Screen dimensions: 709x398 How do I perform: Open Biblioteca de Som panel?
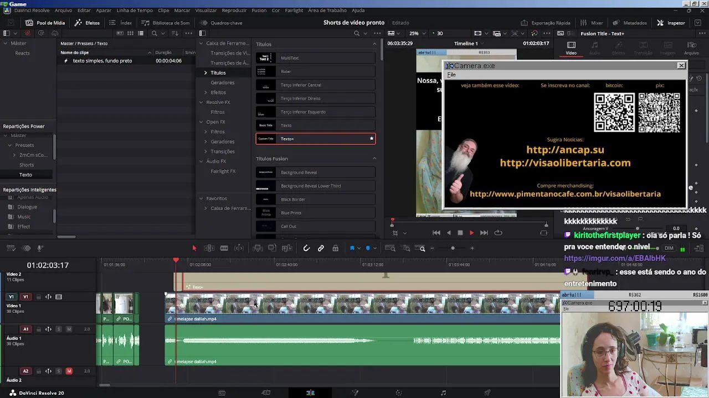pos(166,23)
